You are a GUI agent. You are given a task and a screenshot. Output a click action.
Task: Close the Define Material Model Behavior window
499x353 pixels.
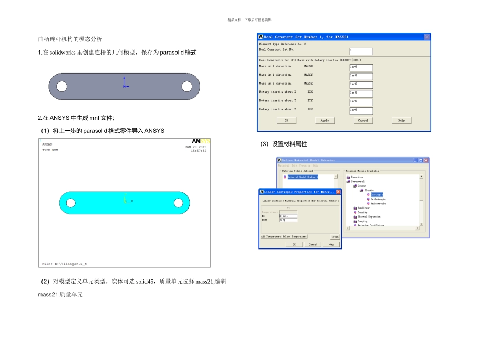426,160
